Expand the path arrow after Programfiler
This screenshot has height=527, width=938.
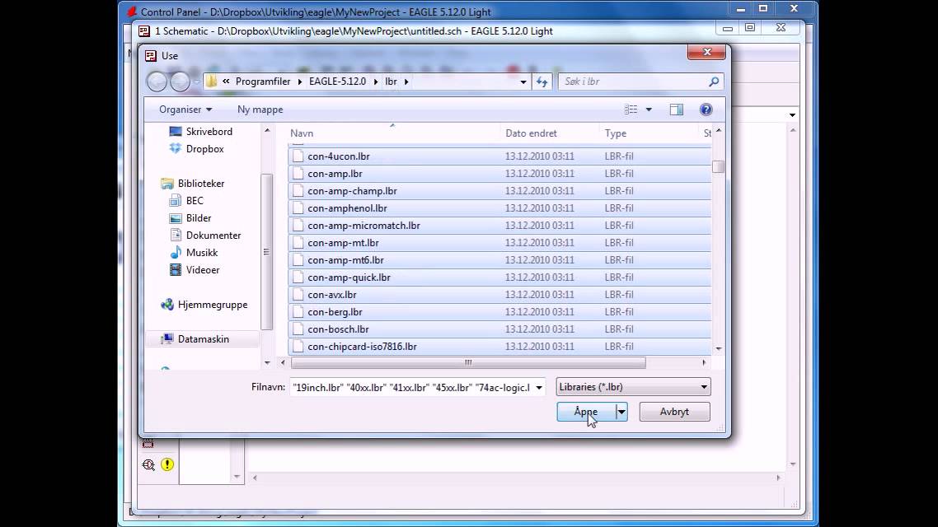[300, 82]
